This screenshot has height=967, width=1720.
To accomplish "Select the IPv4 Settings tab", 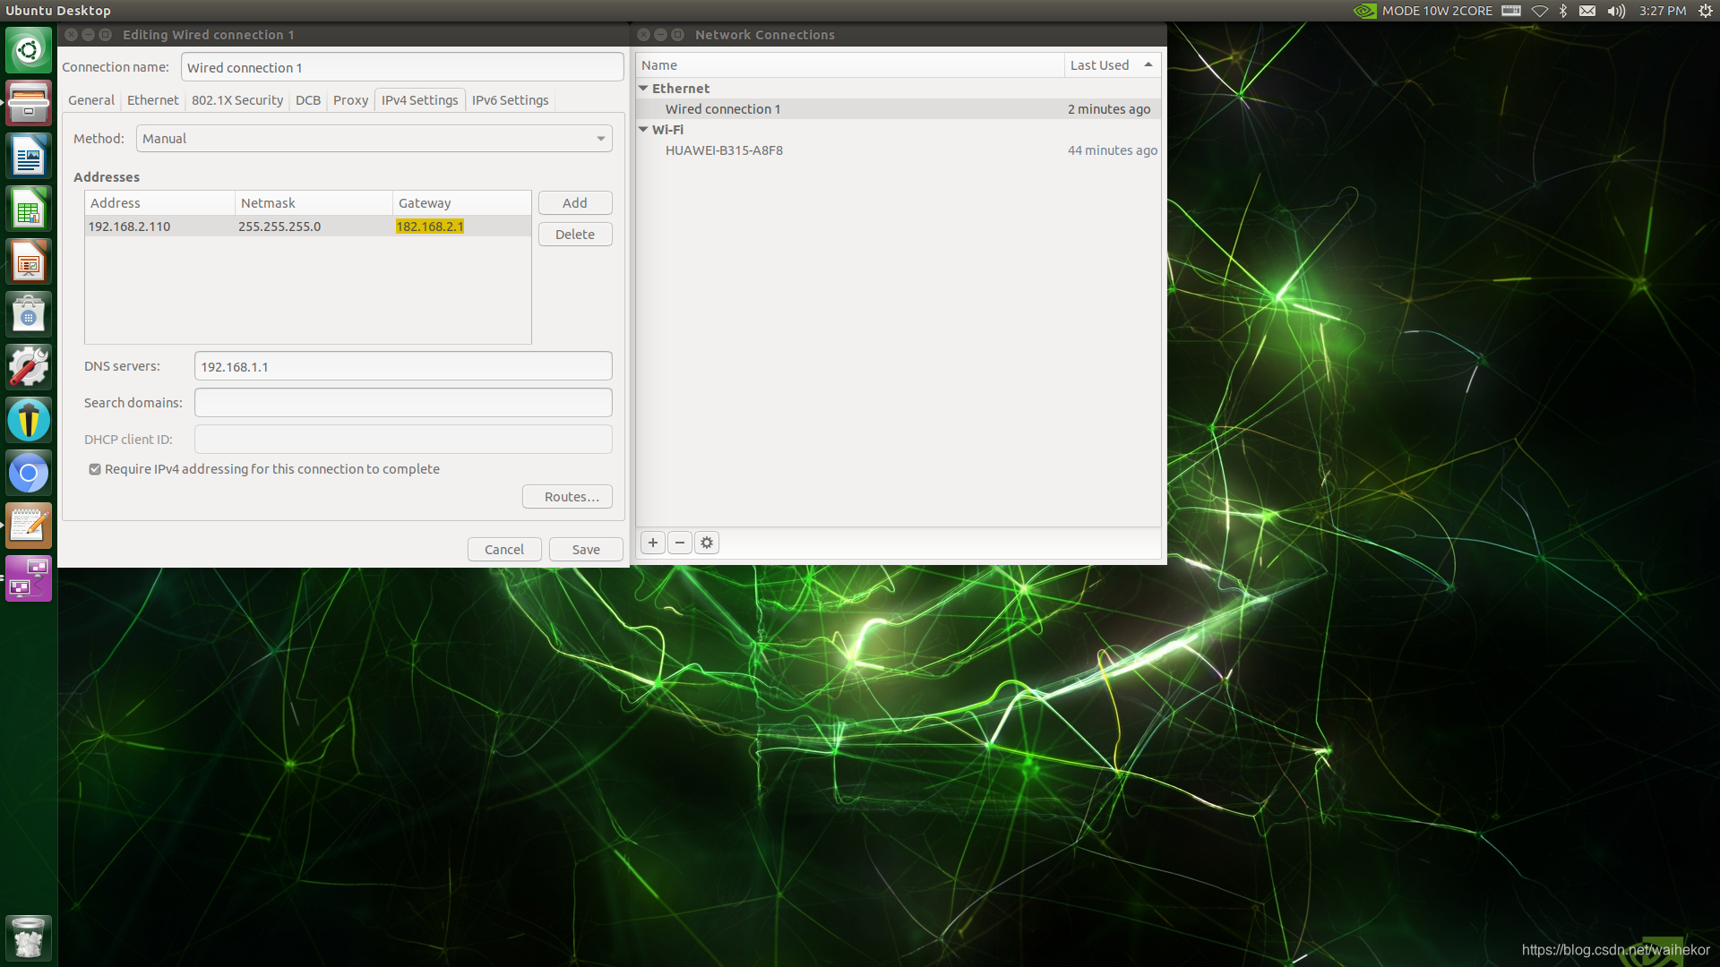I will pyautogui.click(x=419, y=100).
